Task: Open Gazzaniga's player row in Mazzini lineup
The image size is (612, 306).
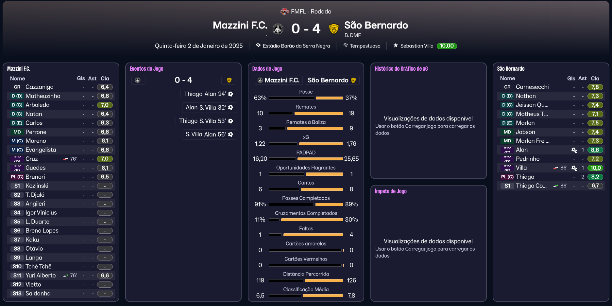Action: pos(40,87)
